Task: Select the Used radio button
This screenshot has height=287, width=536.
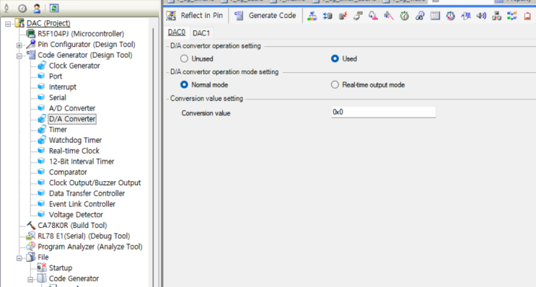Action: (335, 58)
